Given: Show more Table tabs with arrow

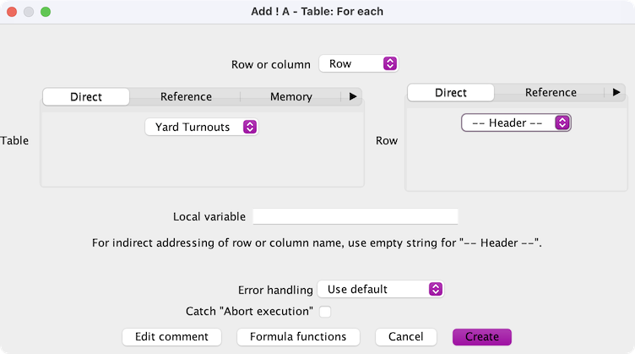Looking at the screenshot, I should click(x=353, y=97).
